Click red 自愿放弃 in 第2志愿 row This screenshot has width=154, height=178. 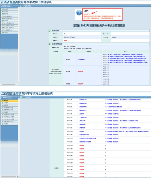[x=81, y=72]
